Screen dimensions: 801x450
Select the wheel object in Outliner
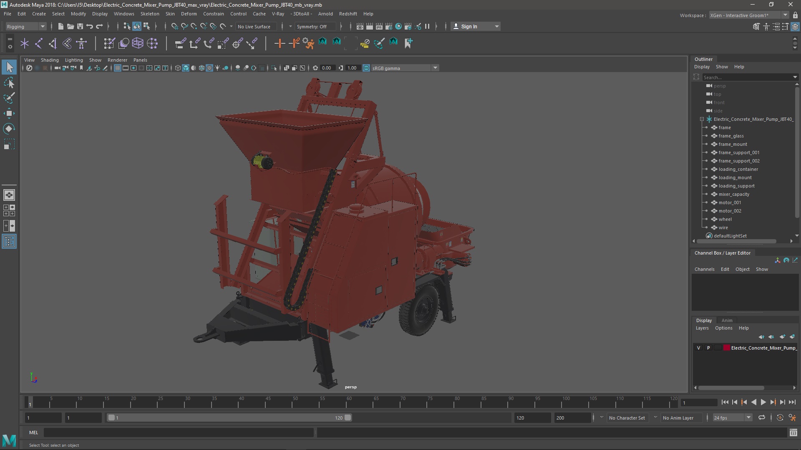click(x=725, y=219)
